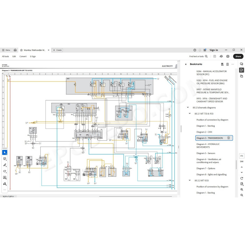Close the Manitou Telehandler tab
The image size is (245, 245).
tap(49, 50)
